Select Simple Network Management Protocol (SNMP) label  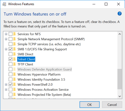(x=51, y=39)
